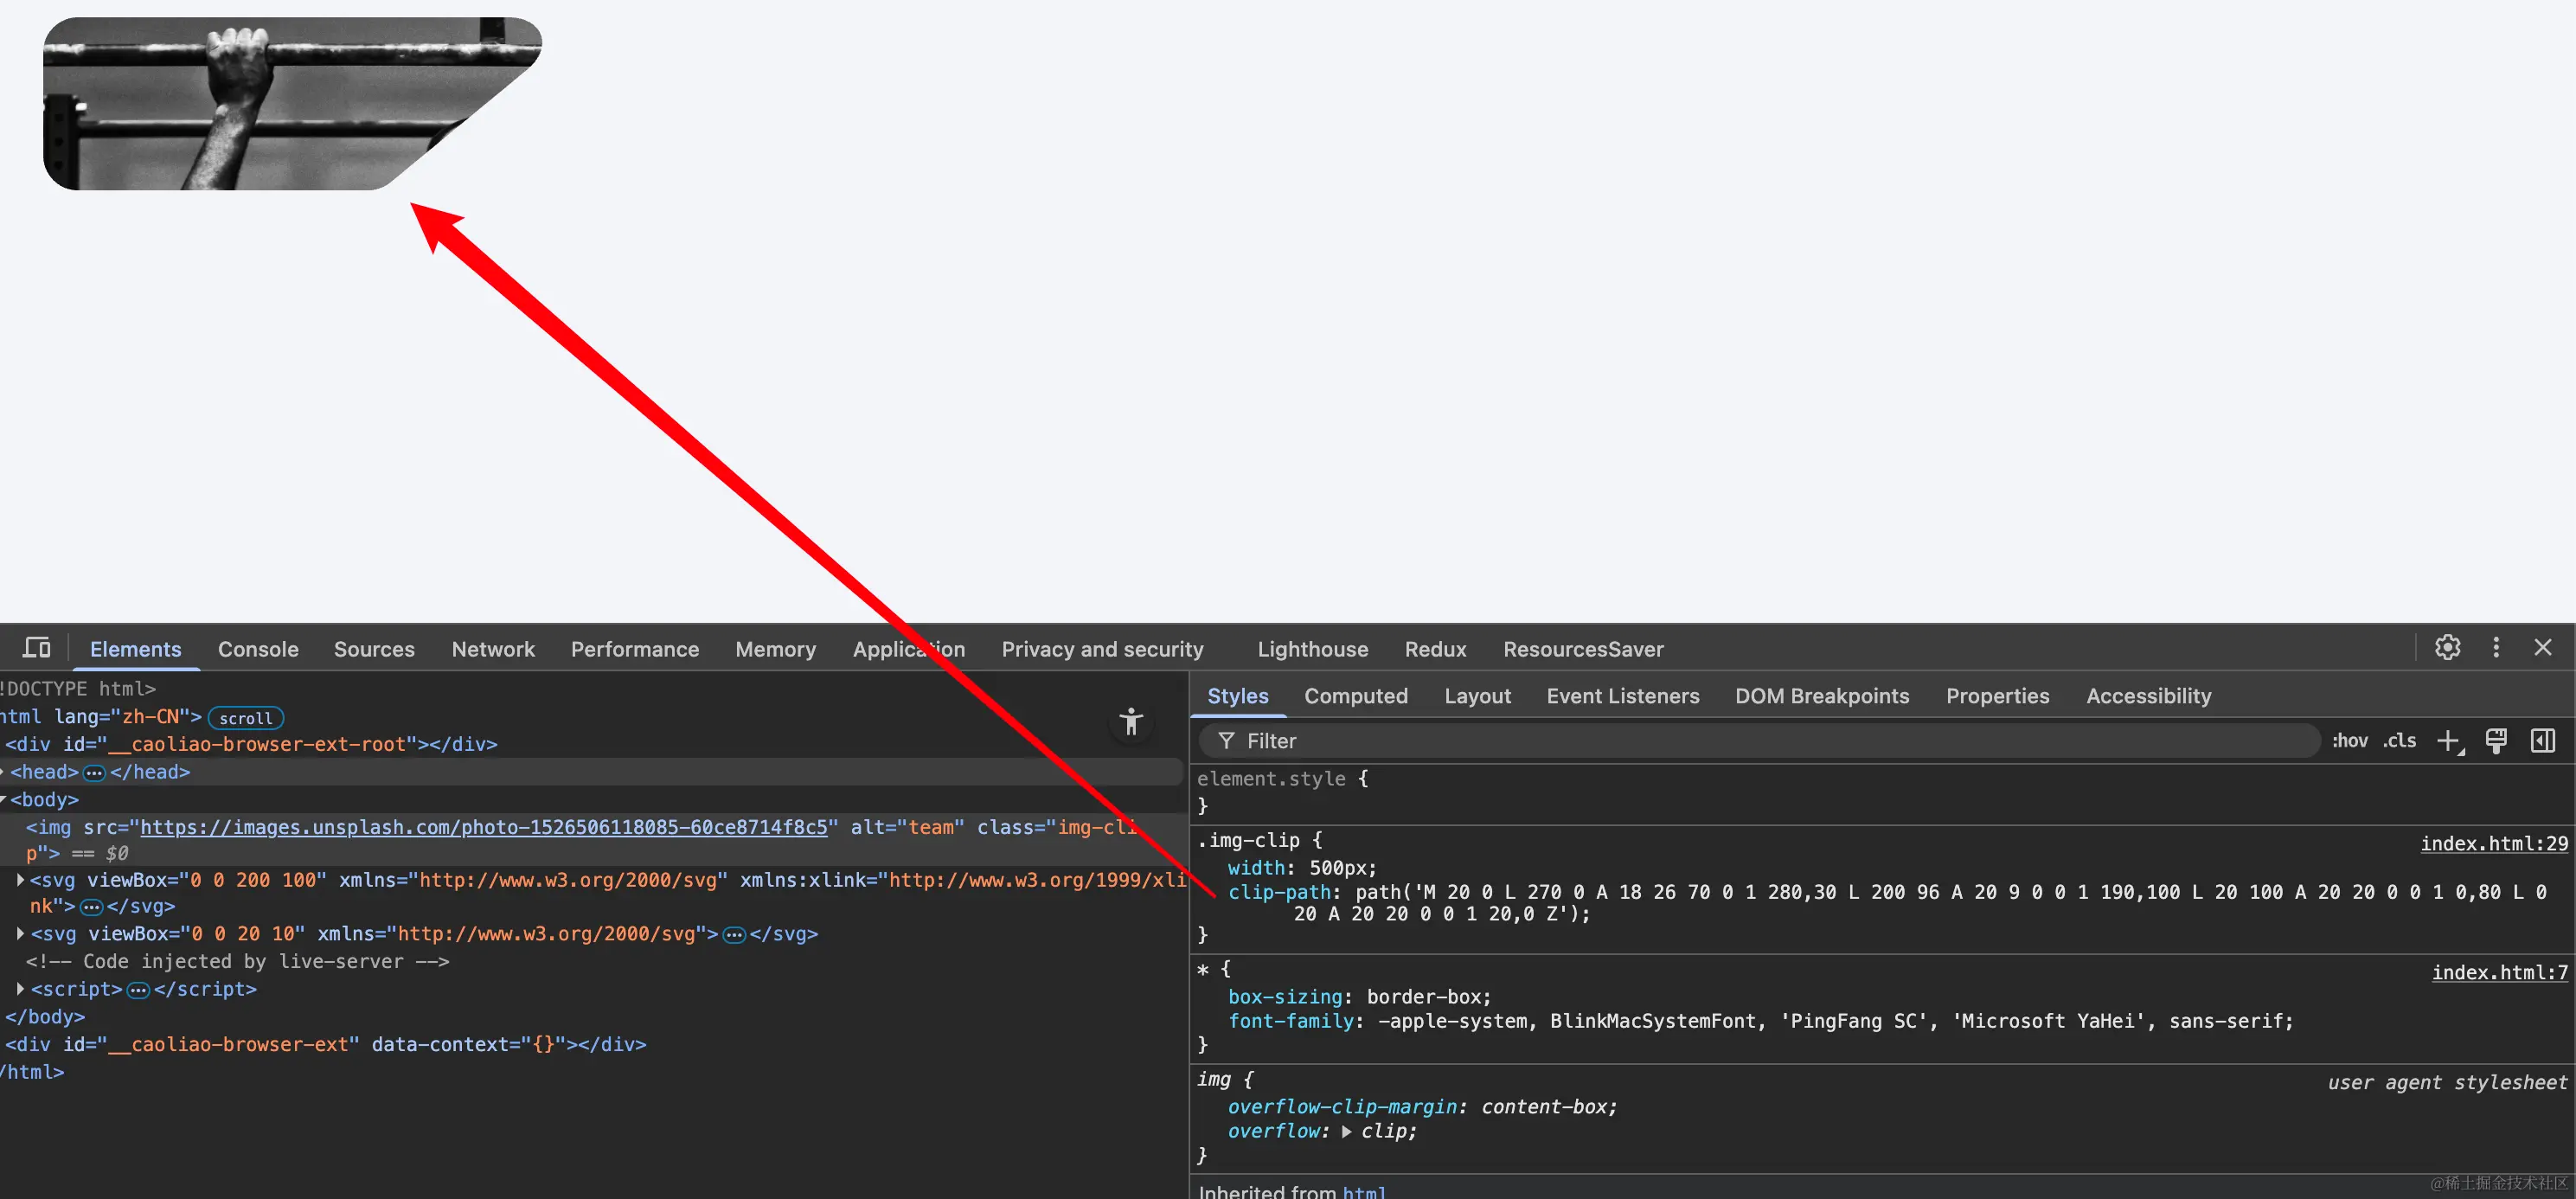
Task: Toggle the .cls element classes panel
Action: click(2399, 741)
